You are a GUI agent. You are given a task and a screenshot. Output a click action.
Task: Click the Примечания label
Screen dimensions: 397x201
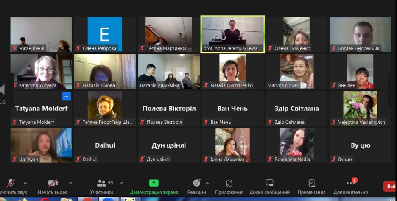tap(311, 192)
